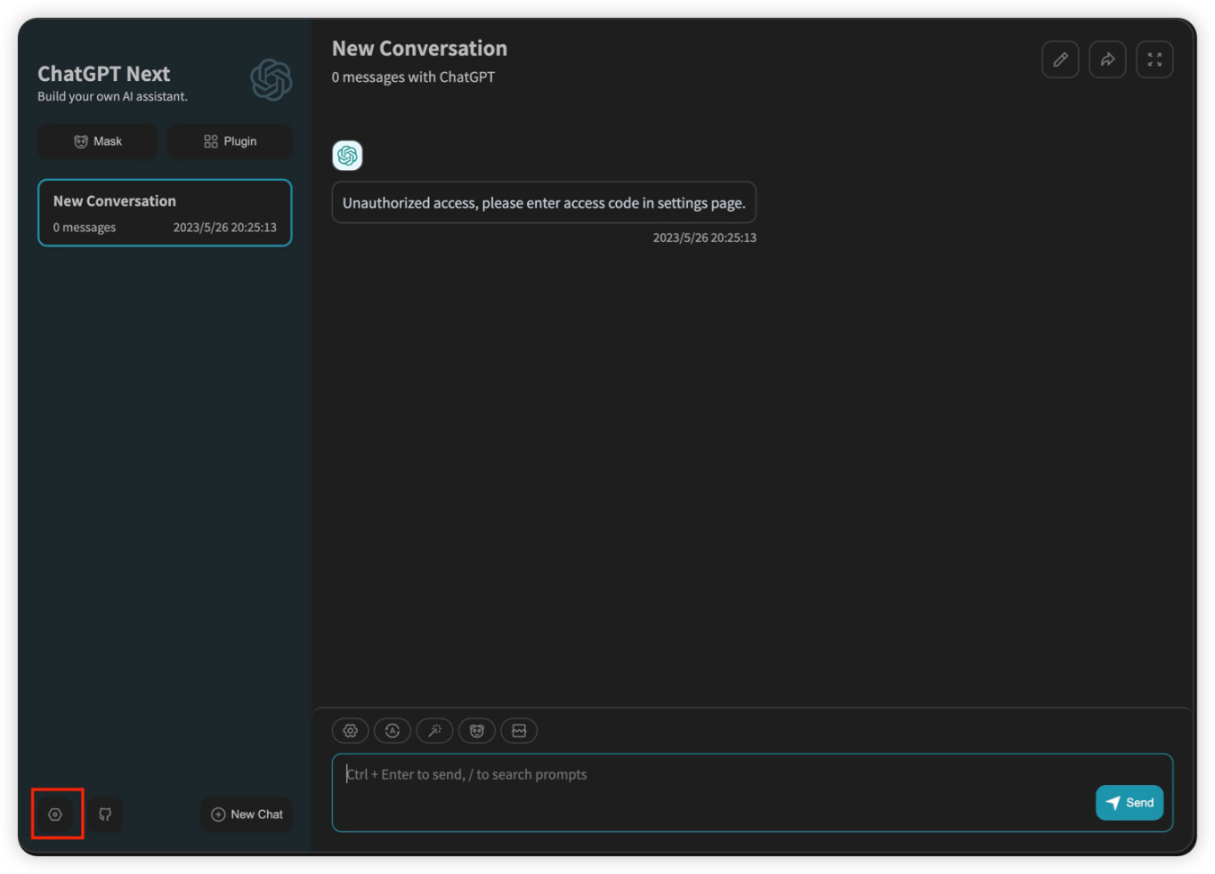Image resolution: width=1215 pixels, height=874 pixels.
Task: Click the torn-page icon above the input
Action: click(519, 731)
